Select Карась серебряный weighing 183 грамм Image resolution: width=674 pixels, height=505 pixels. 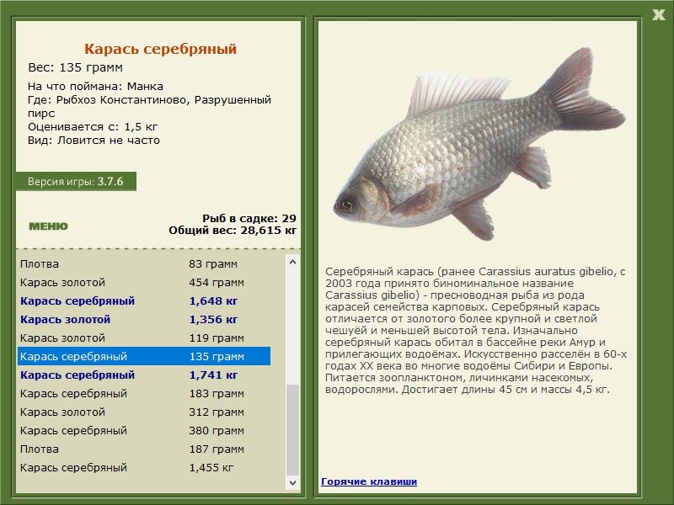tap(143, 394)
